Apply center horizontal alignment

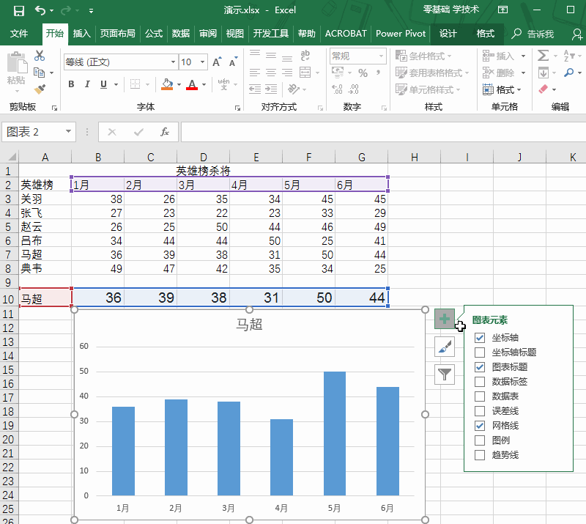click(x=271, y=72)
